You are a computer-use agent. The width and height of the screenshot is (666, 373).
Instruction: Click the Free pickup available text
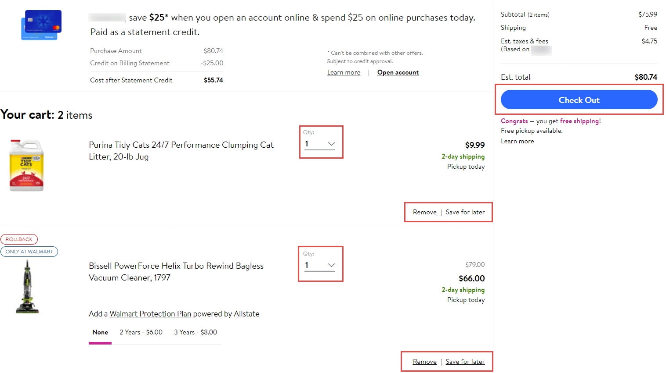tap(532, 131)
